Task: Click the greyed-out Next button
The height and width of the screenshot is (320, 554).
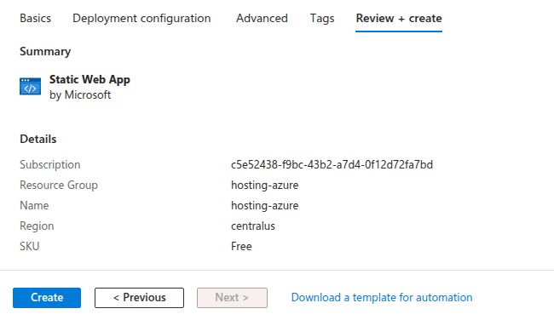Action: 232,298
